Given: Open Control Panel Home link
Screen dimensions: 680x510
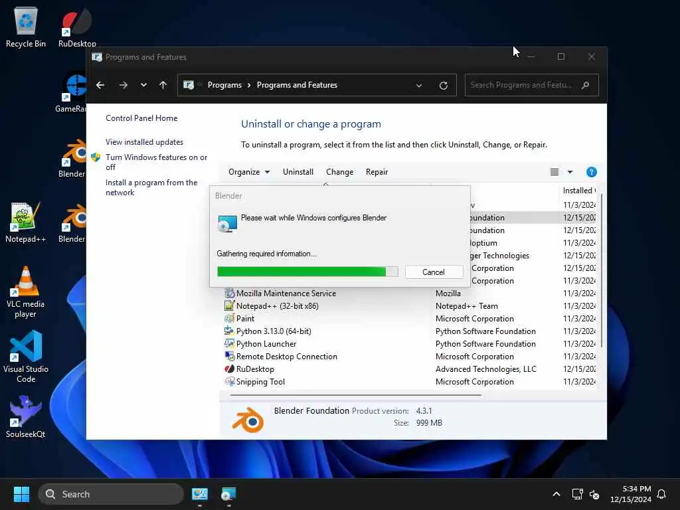Looking at the screenshot, I should tap(141, 118).
